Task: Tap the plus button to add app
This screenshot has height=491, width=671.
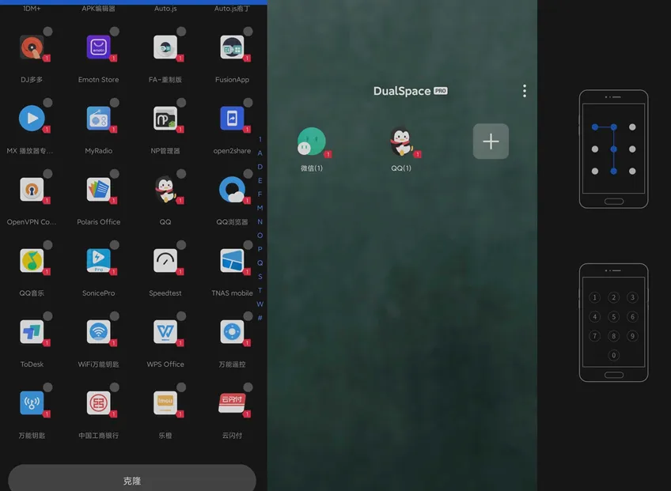Action: point(491,142)
